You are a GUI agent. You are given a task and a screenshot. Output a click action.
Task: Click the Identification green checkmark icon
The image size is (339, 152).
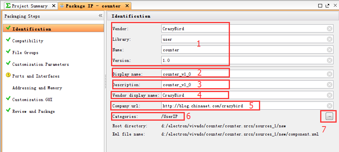tap(8, 28)
